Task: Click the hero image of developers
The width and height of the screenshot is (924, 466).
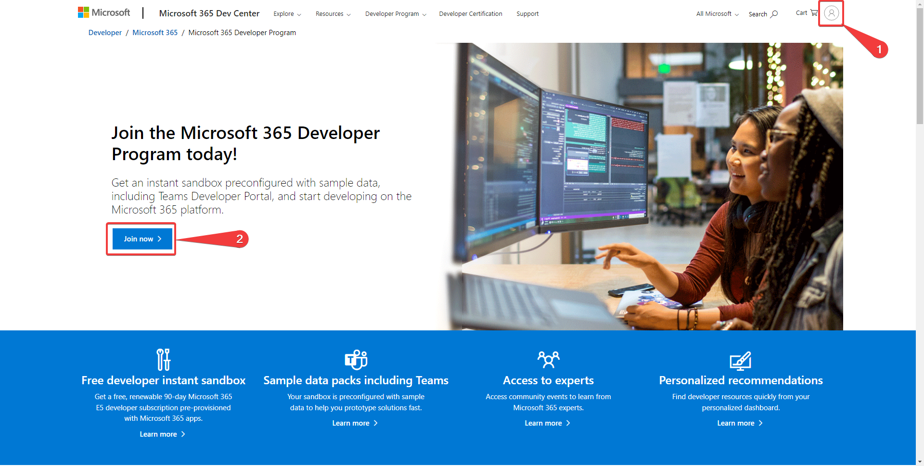Action: pyautogui.click(x=640, y=187)
